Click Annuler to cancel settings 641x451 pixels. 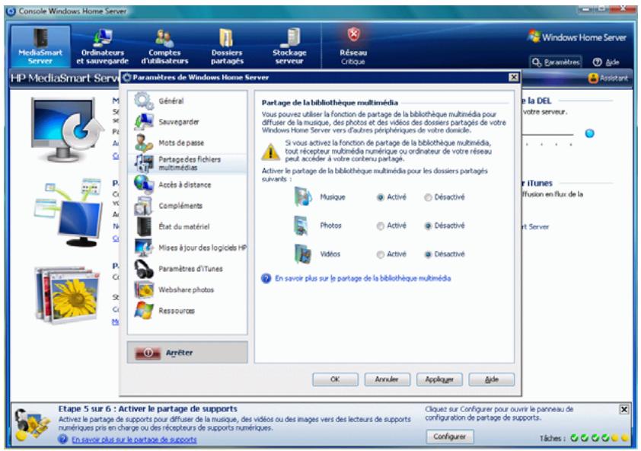[x=387, y=379]
